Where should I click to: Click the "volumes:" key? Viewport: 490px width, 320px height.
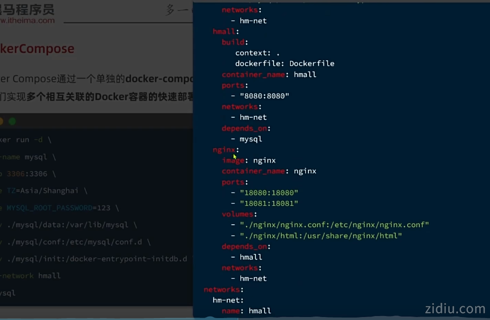tap(239, 214)
